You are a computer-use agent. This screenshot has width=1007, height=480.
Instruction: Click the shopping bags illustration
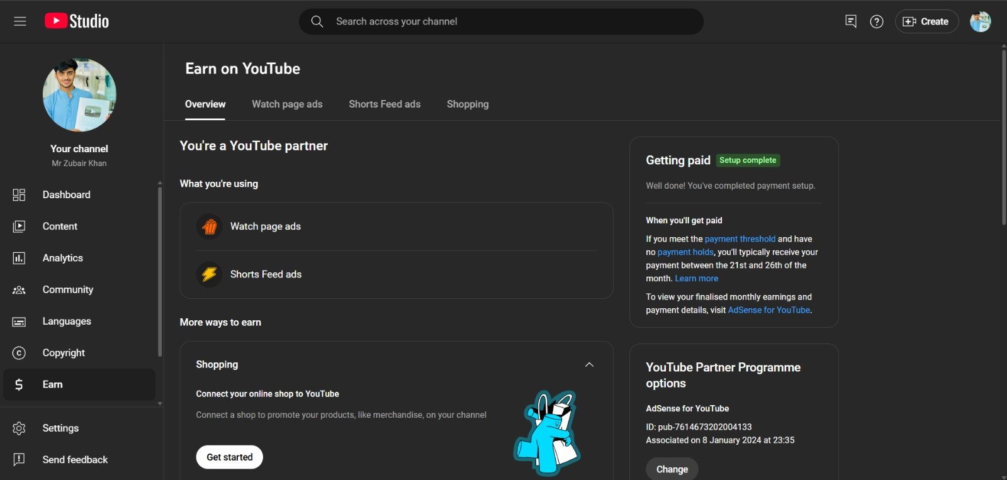(x=547, y=433)
